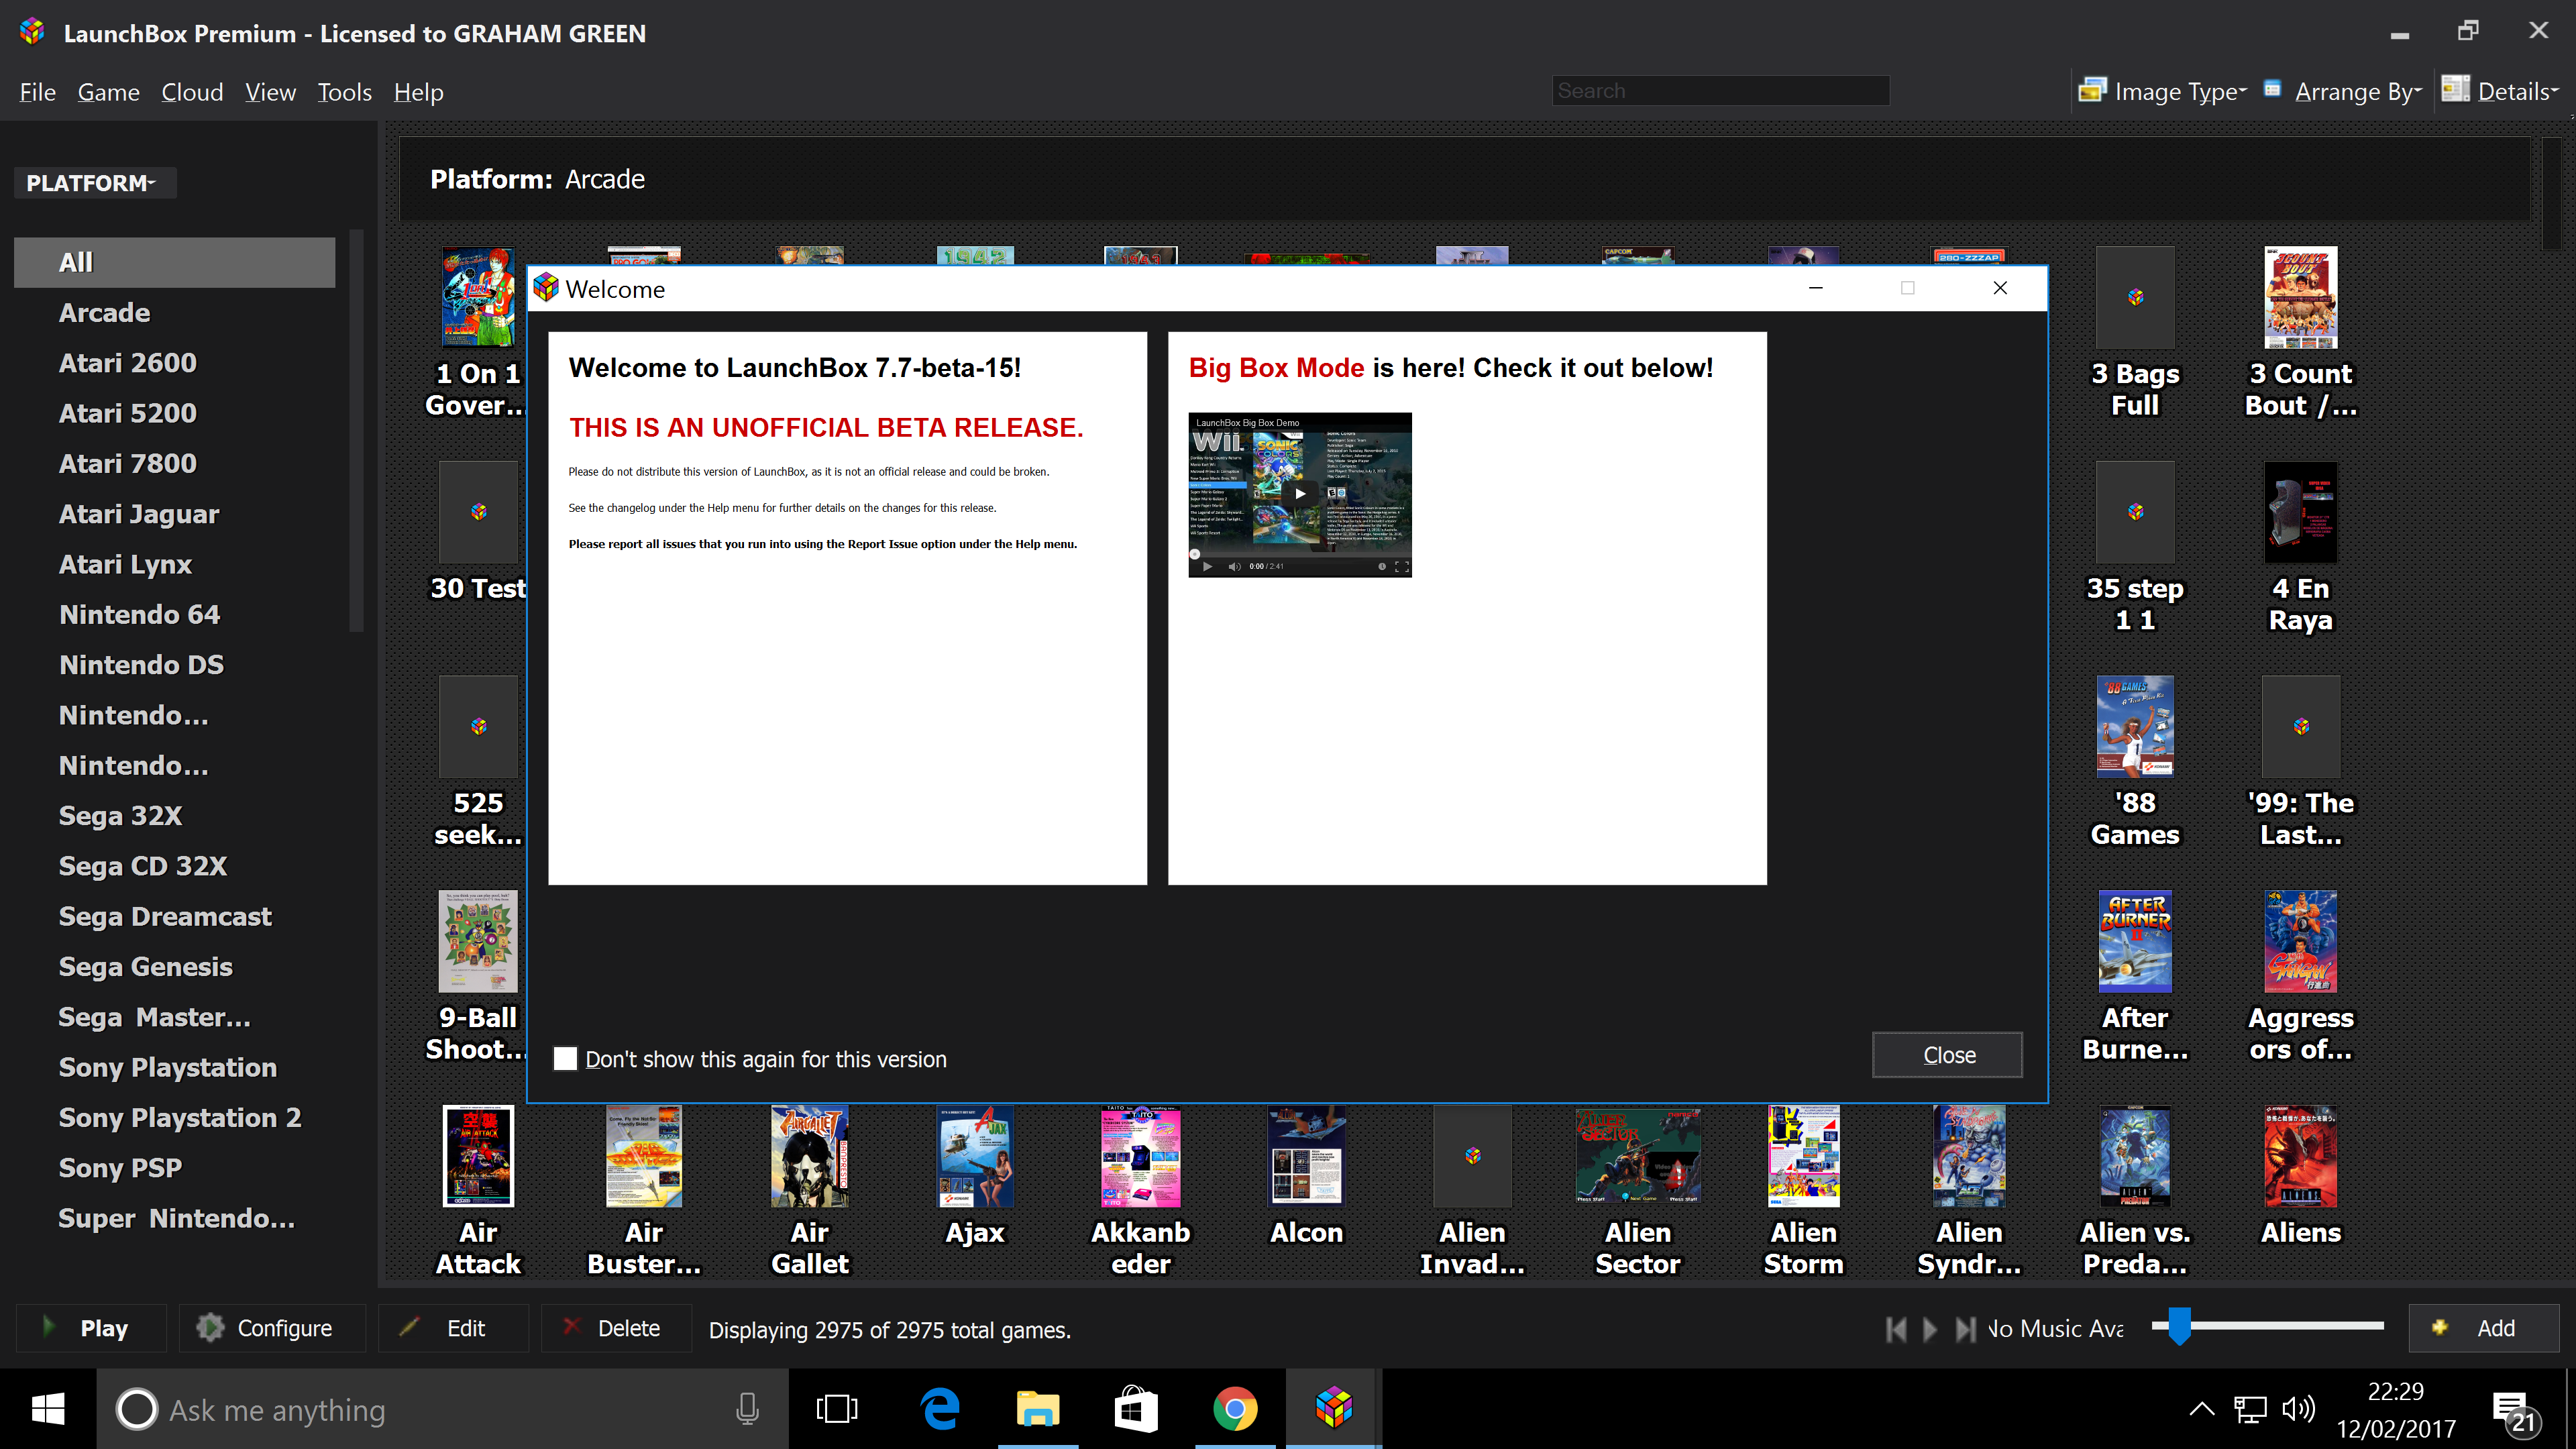Open the View menu
Viewport: 2576px width, 1449px height.
point(270,92)
